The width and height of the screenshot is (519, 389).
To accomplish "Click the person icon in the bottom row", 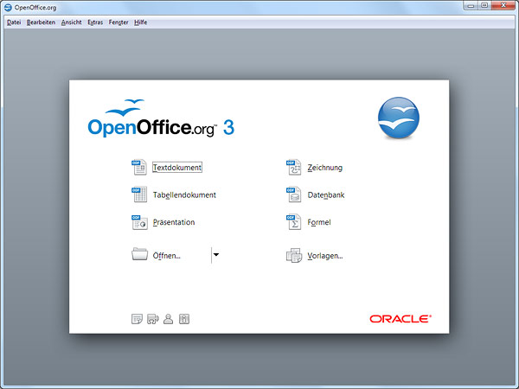I will click(168, 319).
